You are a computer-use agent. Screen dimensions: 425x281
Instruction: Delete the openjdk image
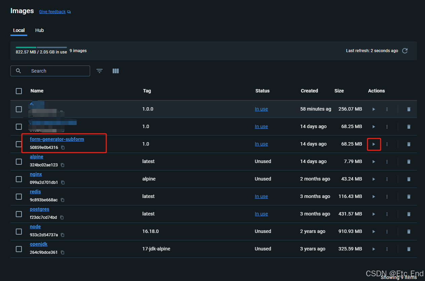pos(409,249)
